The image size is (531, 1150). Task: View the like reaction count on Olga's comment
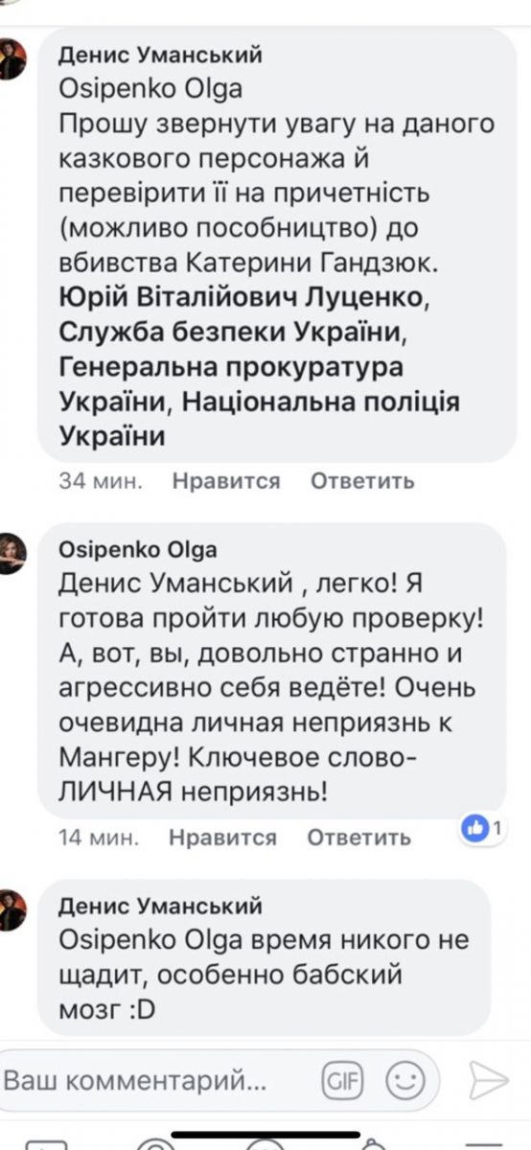point(482,827)
